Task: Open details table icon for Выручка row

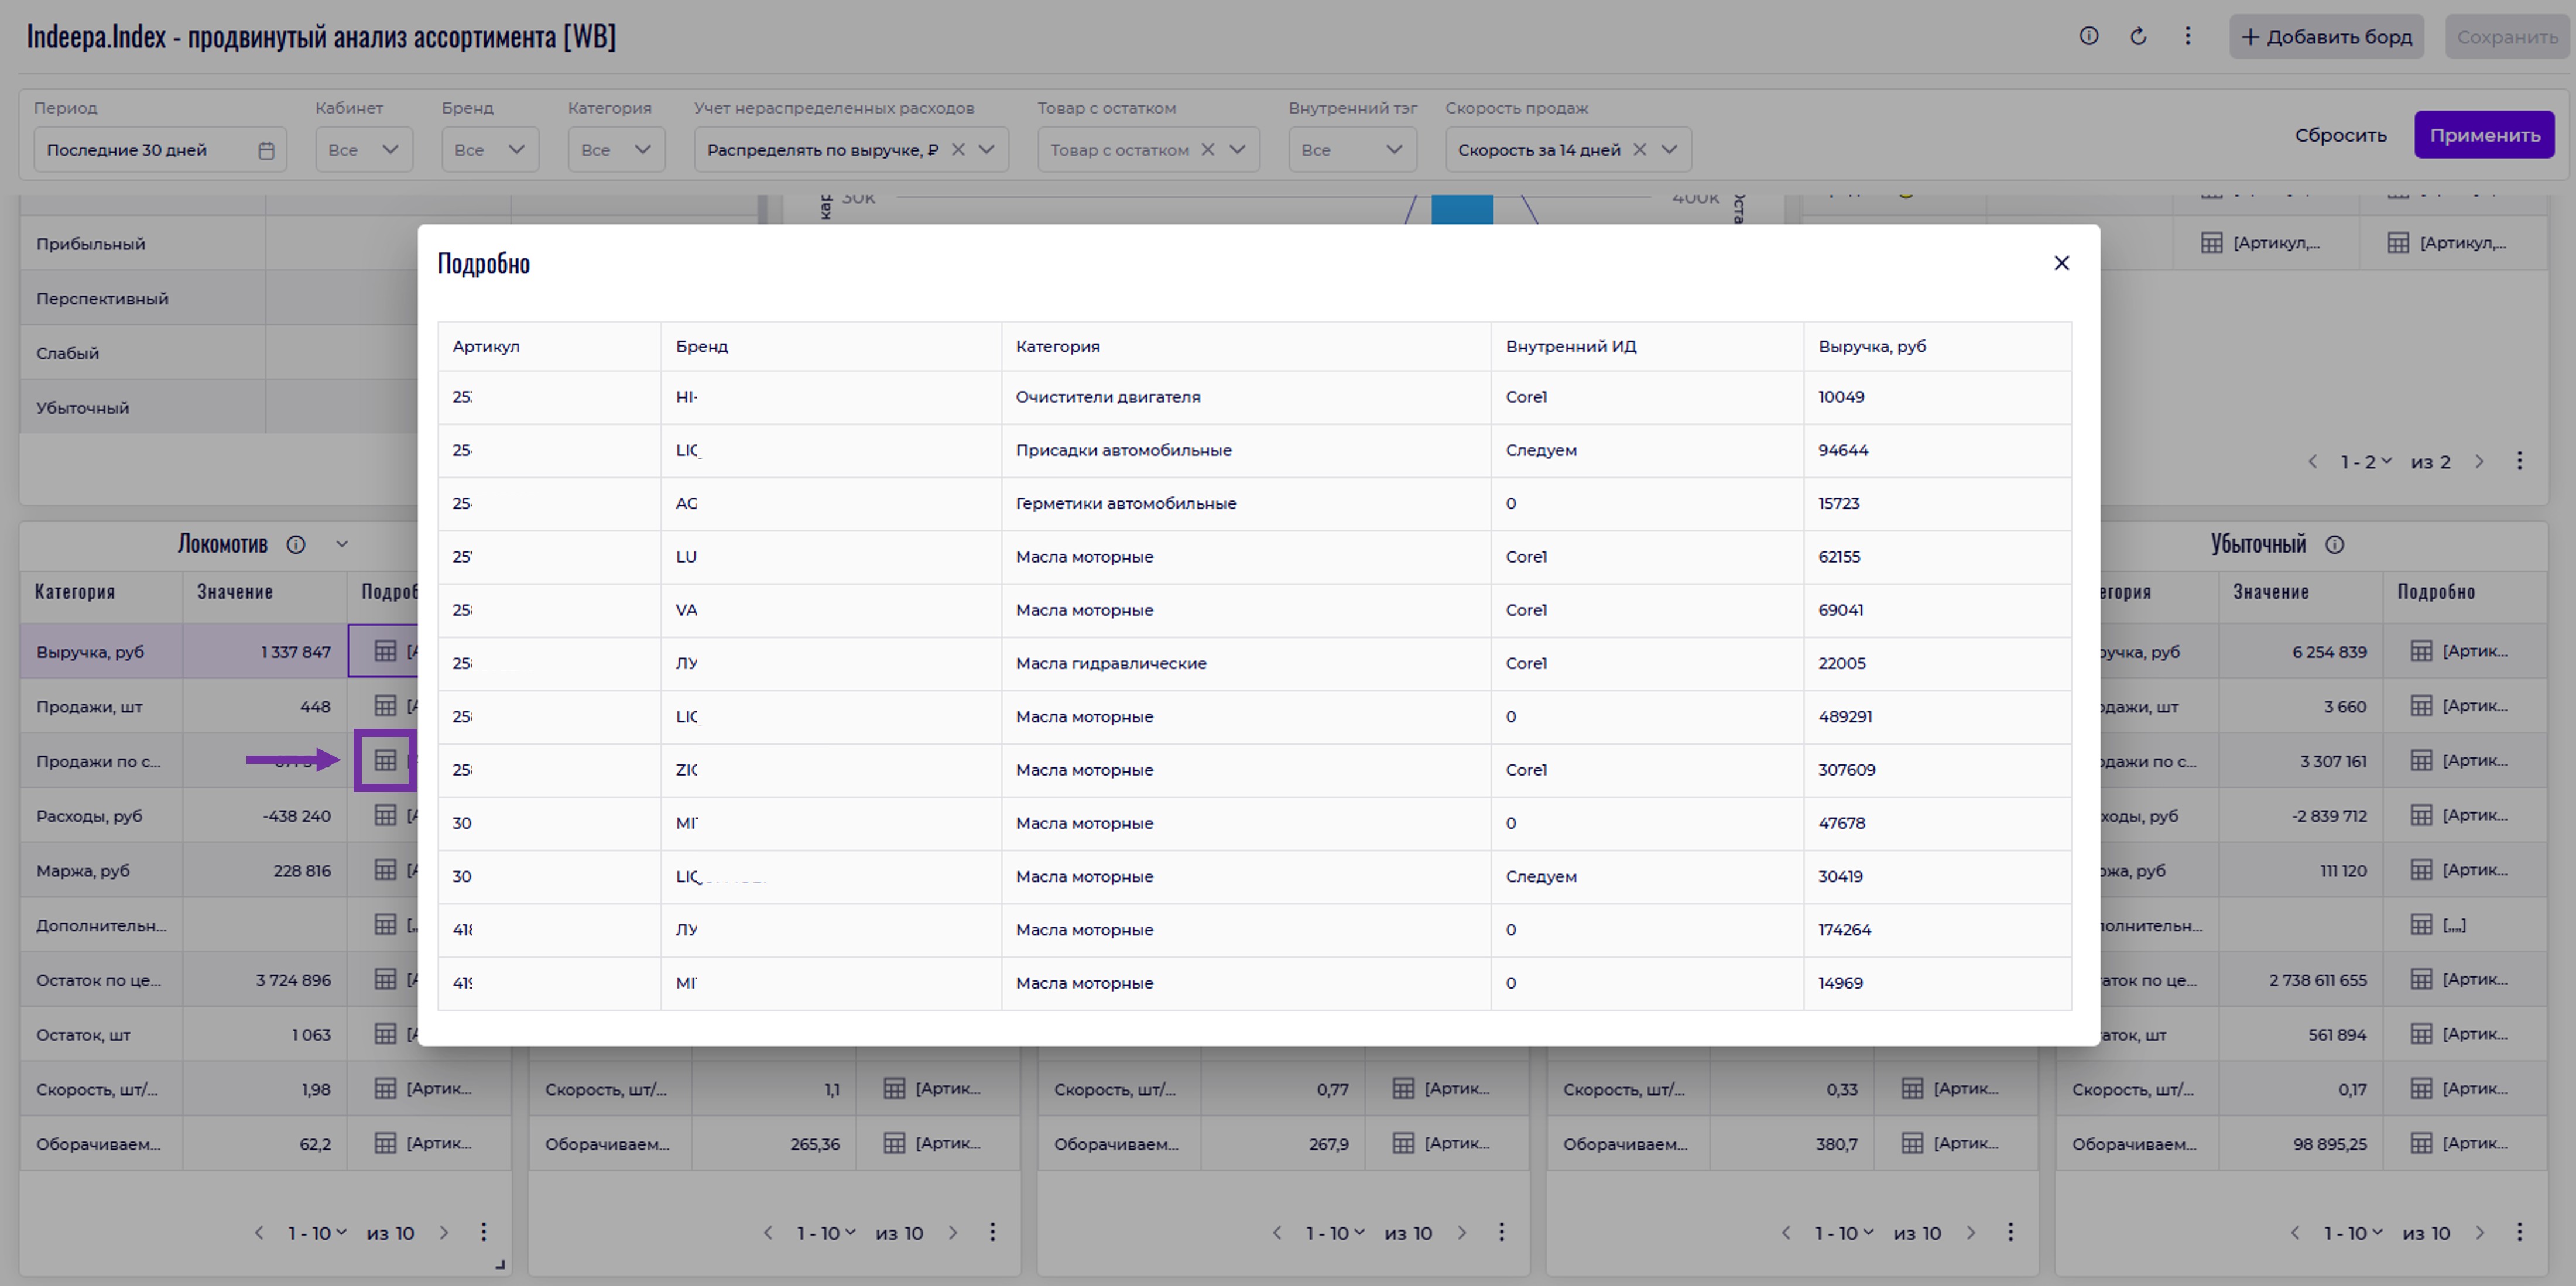Action: click(385, 651)
